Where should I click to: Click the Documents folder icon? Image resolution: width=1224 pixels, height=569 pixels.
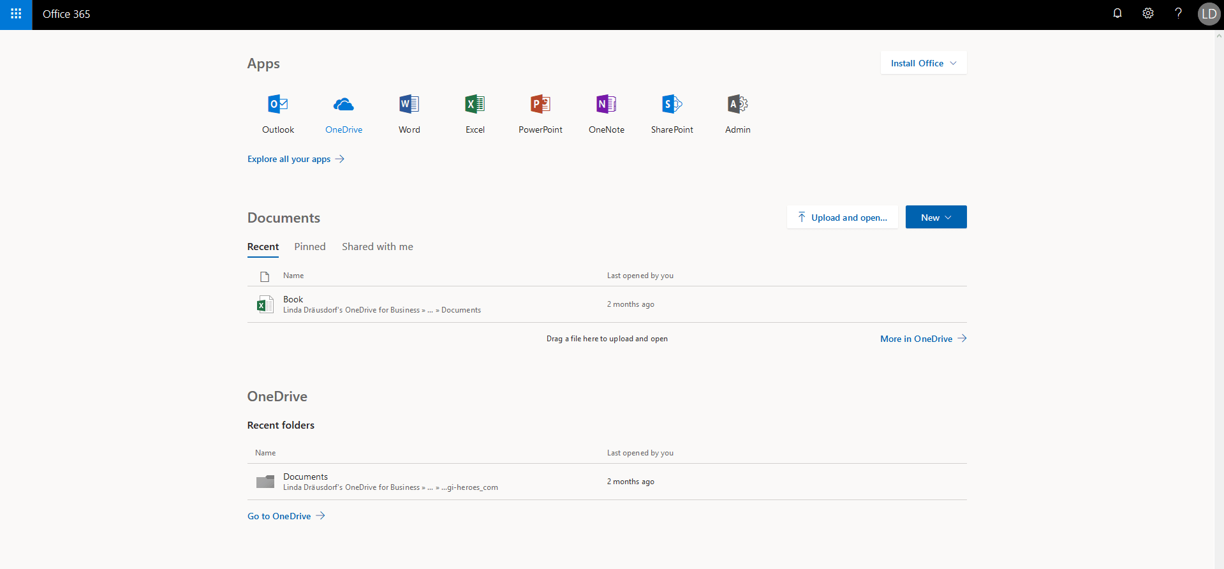click(265, 482)
